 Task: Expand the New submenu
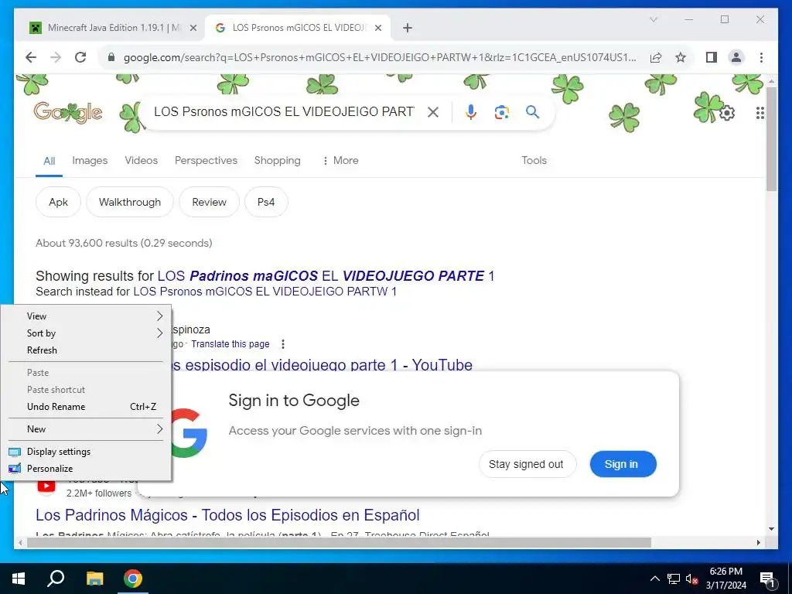[x=86, y=429]
